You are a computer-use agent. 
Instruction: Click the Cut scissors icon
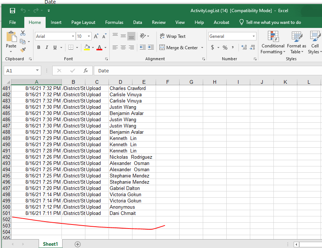coord(23,33)
